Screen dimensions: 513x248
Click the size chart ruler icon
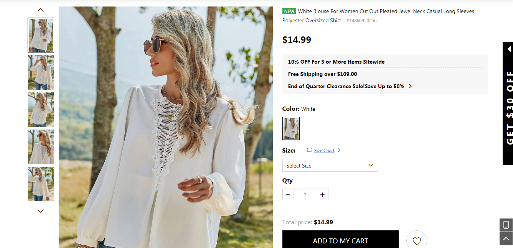click(x=310, y=150)
